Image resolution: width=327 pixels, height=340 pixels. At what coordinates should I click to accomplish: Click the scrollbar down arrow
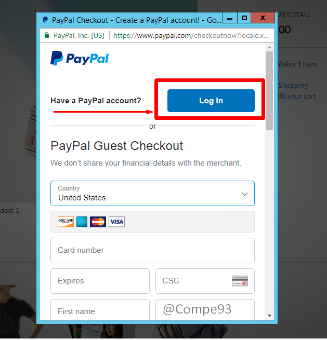(x=269, y=316)
